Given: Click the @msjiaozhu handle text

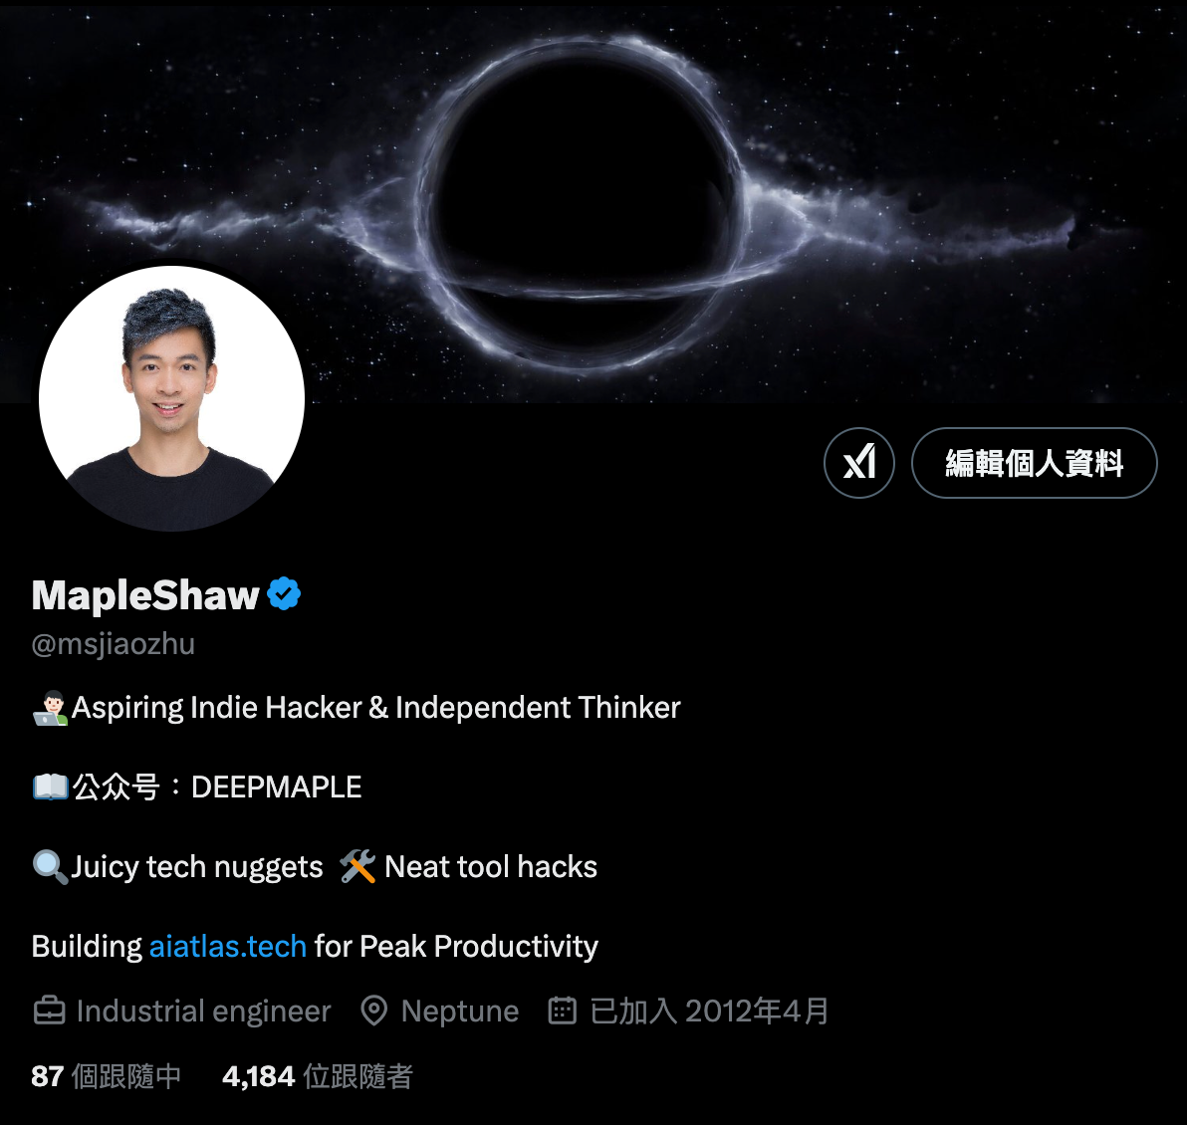Looking at the screenshot, I should (114, 644).
